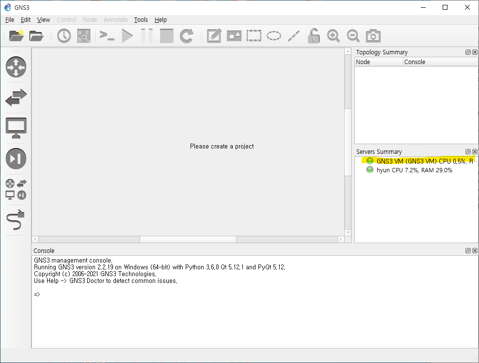The image size is (479, 363).
Task: Click the Open project folder icon
Action: coord(36,36)
